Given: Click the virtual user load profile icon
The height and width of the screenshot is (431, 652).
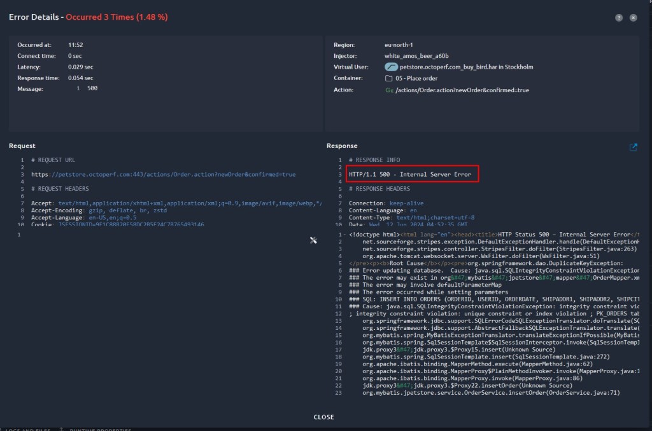Looking at the screenshot, I should coord(392,67).
